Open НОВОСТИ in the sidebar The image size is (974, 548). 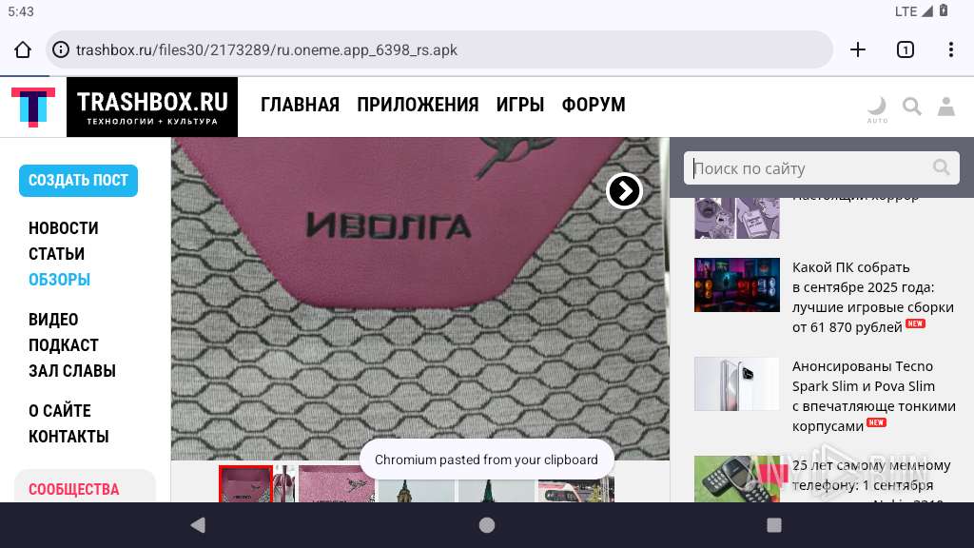click(x=64, y=228)
